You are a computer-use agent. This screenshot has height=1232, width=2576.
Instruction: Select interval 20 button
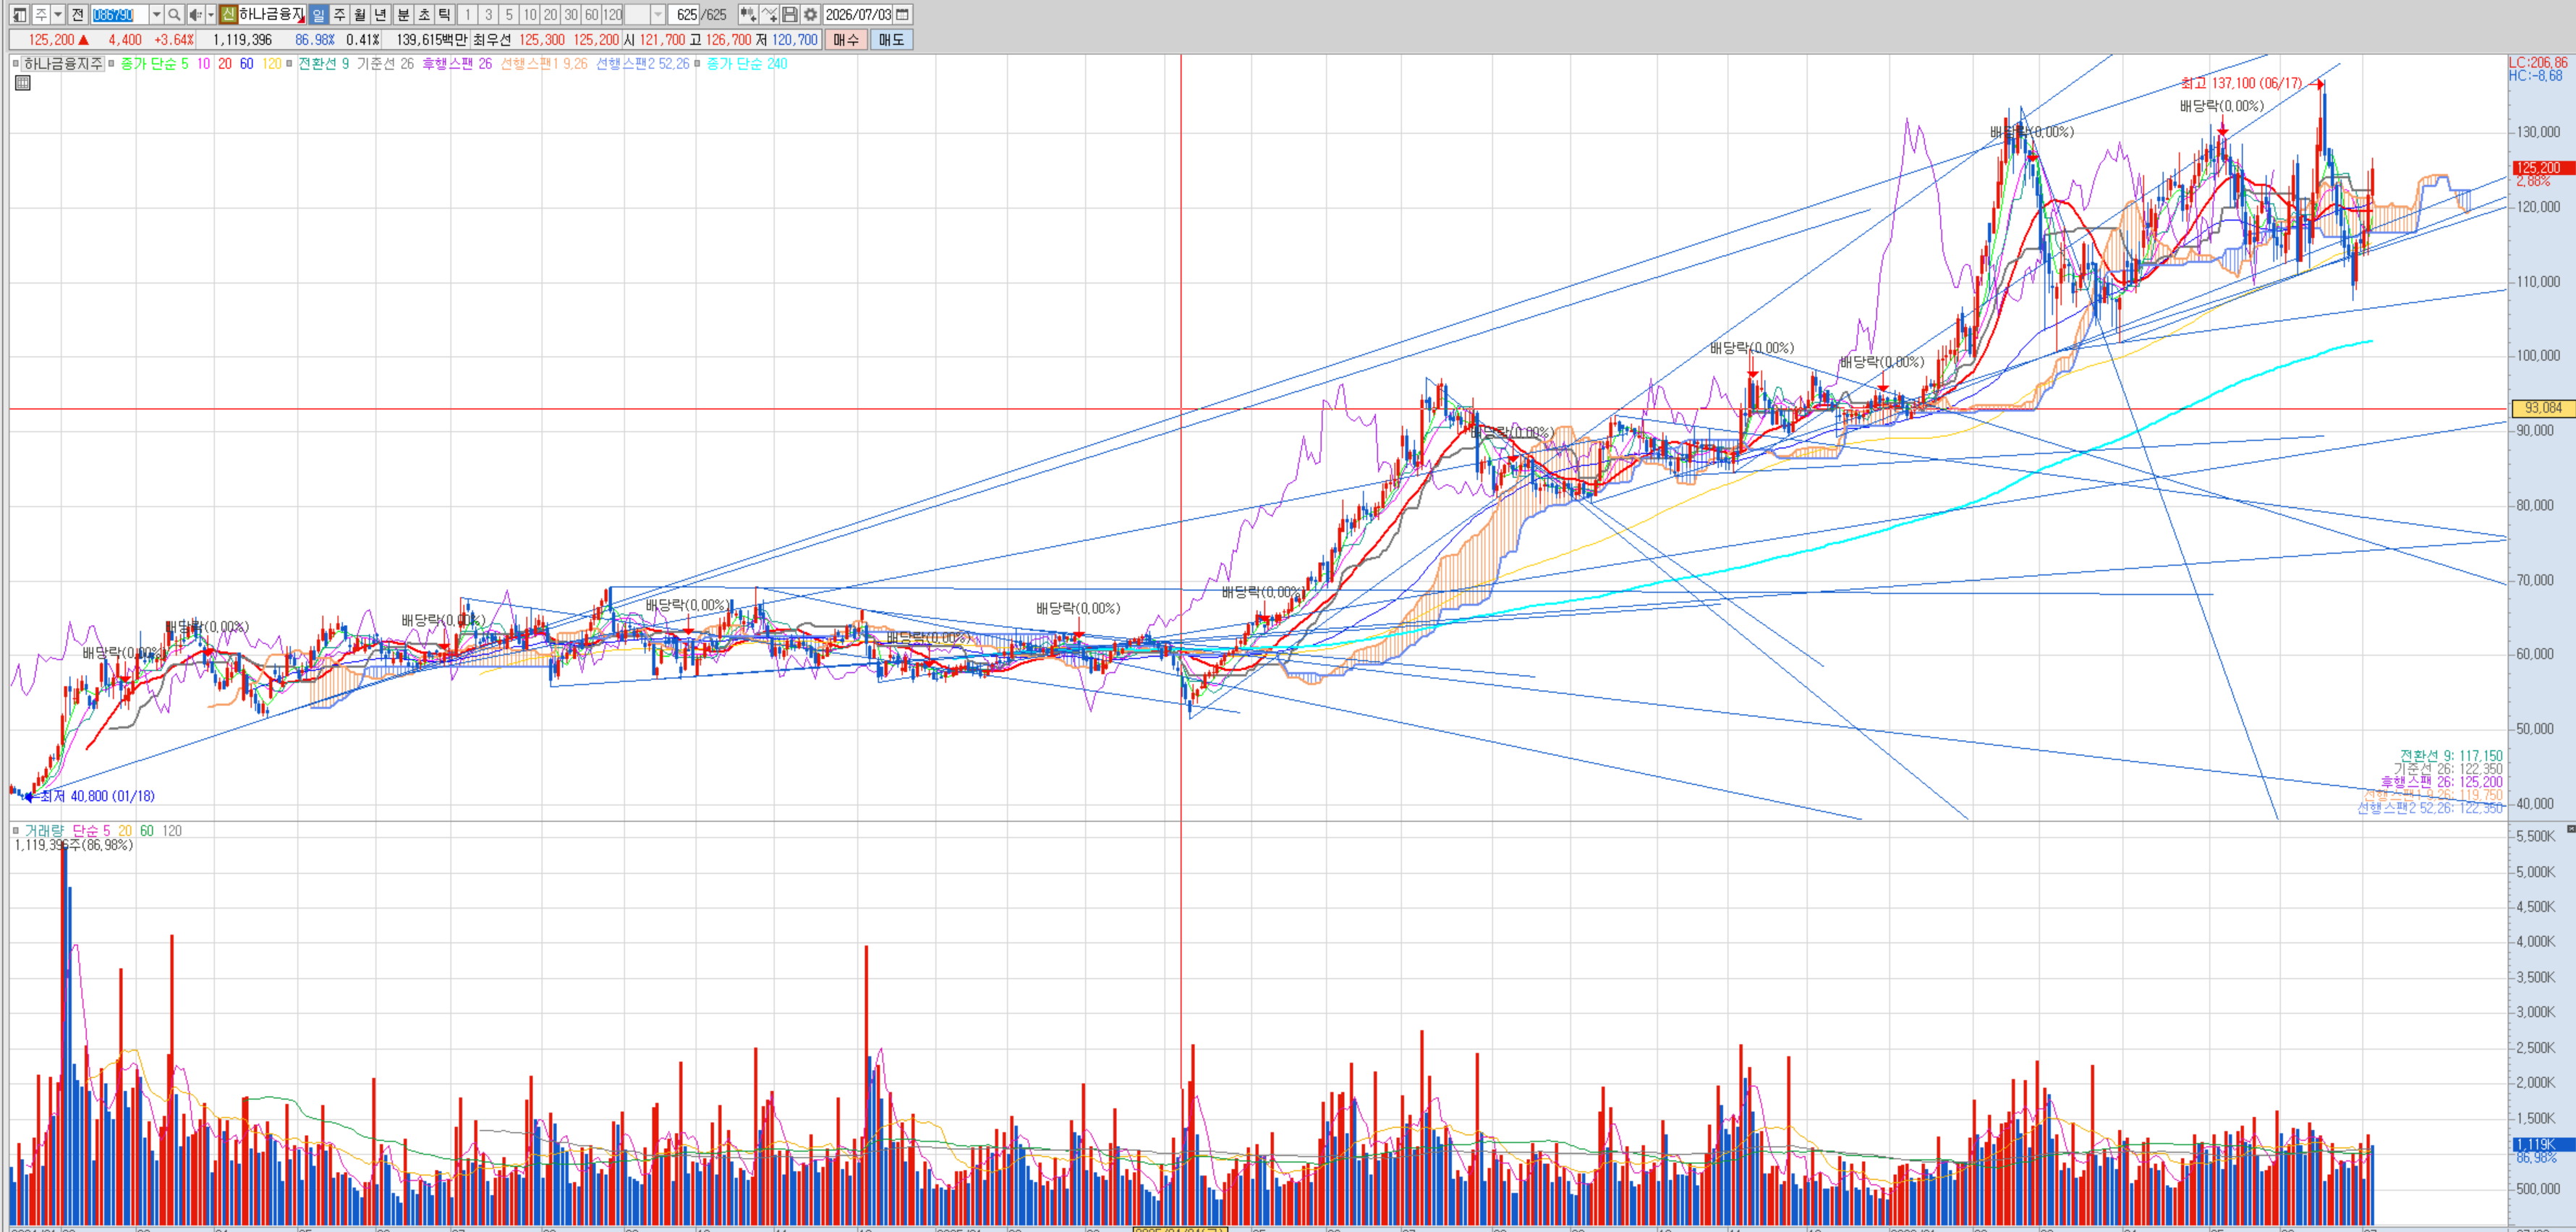[x=550, y=15]
